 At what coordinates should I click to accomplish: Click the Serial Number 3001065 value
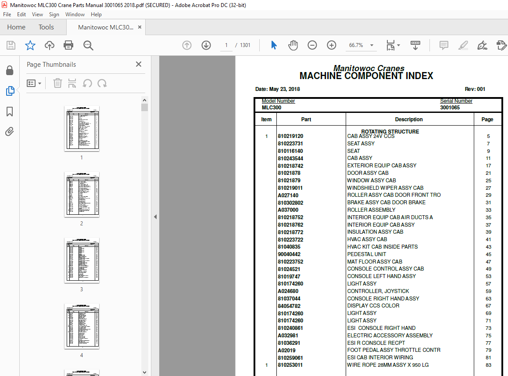(450, 108)
